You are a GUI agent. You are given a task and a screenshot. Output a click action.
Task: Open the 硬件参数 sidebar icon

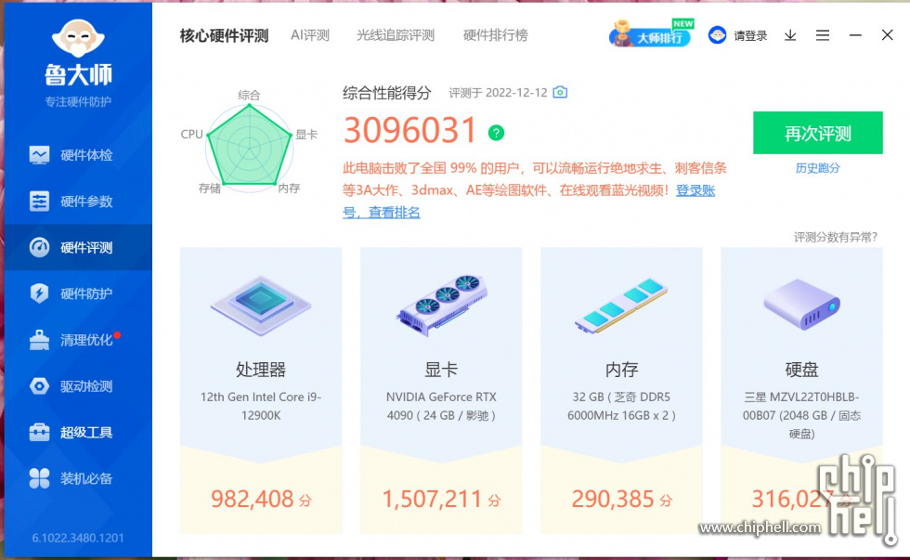[x=39, y=202]
